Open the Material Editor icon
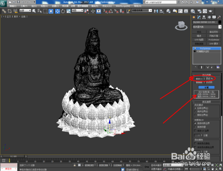The height and width of the screenshot is (171, 223). point(193,11)
